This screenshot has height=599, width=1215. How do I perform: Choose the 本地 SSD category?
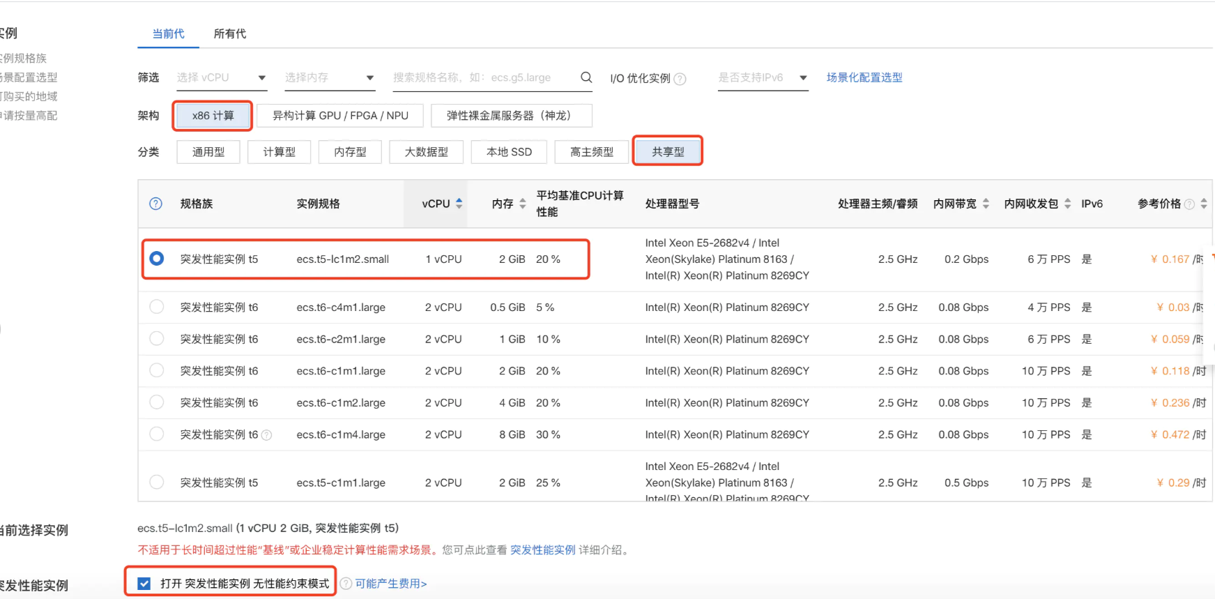(x=509, y=152)
